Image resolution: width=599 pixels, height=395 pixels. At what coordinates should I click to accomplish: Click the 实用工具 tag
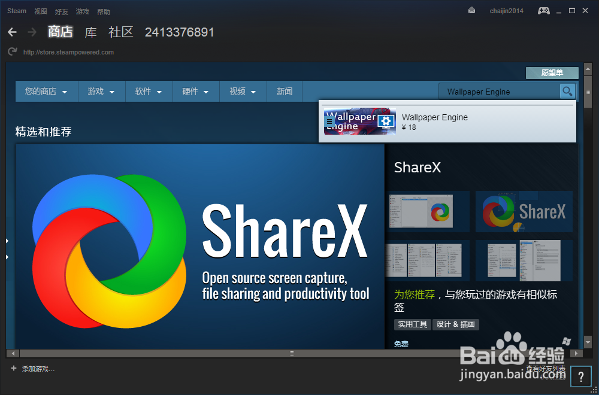click(413, 324)
